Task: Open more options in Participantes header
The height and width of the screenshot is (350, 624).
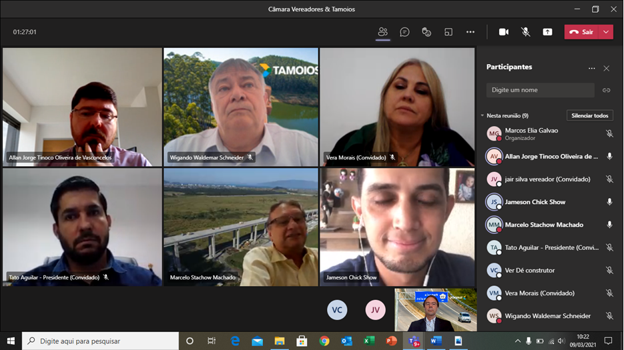Action: tap(591, 68)
